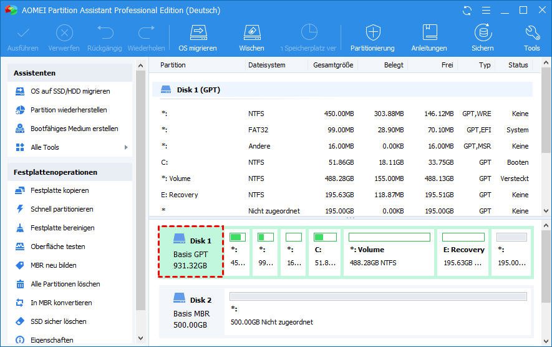Open OS auf SSD/HDD migrieren wizard
The image size is (552, 347).
tap(70, 91)
